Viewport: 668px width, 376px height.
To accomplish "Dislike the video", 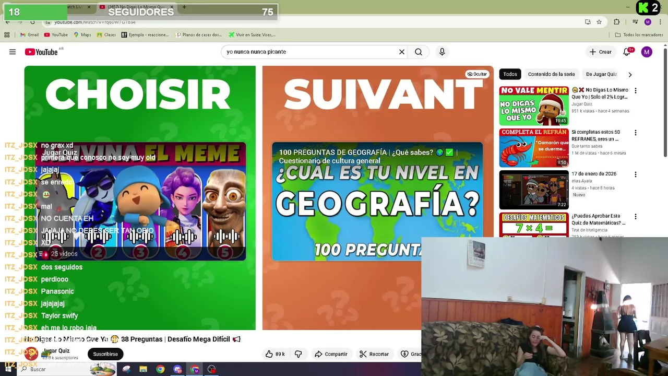I will pos(298,354).
